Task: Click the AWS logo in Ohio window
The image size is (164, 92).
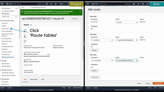Action: [88, 4]
